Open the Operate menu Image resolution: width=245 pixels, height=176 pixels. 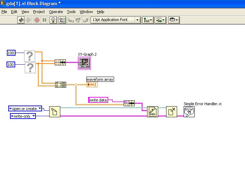point(56,12)
